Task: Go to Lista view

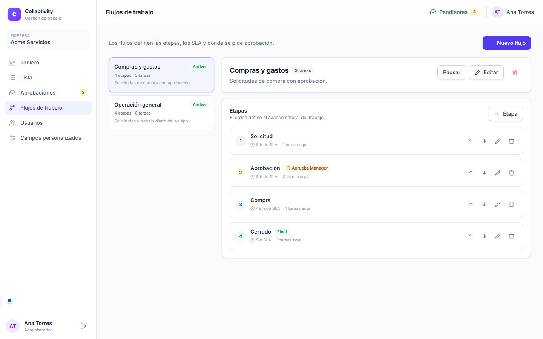Action: click(48, 78)
